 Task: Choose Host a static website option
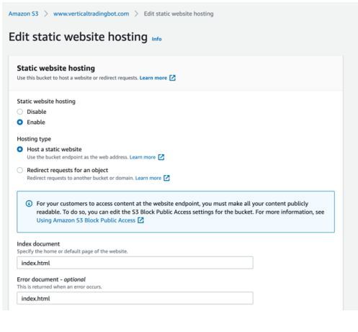coord(20,149)
